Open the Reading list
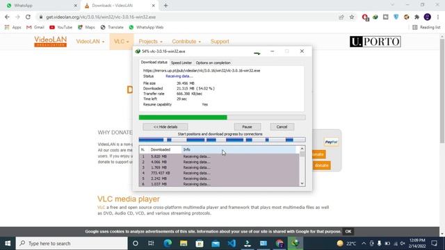 [426, 27]
